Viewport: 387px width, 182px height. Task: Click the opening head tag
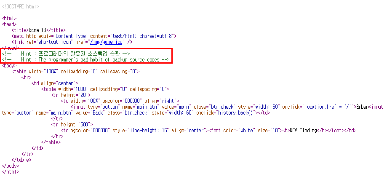coord(9,24)
